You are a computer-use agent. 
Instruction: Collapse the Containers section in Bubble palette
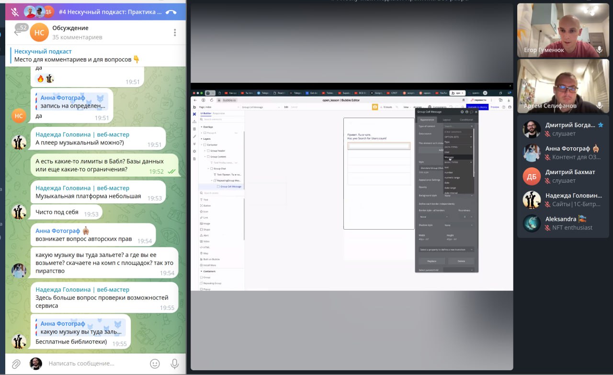coord(201,271)
